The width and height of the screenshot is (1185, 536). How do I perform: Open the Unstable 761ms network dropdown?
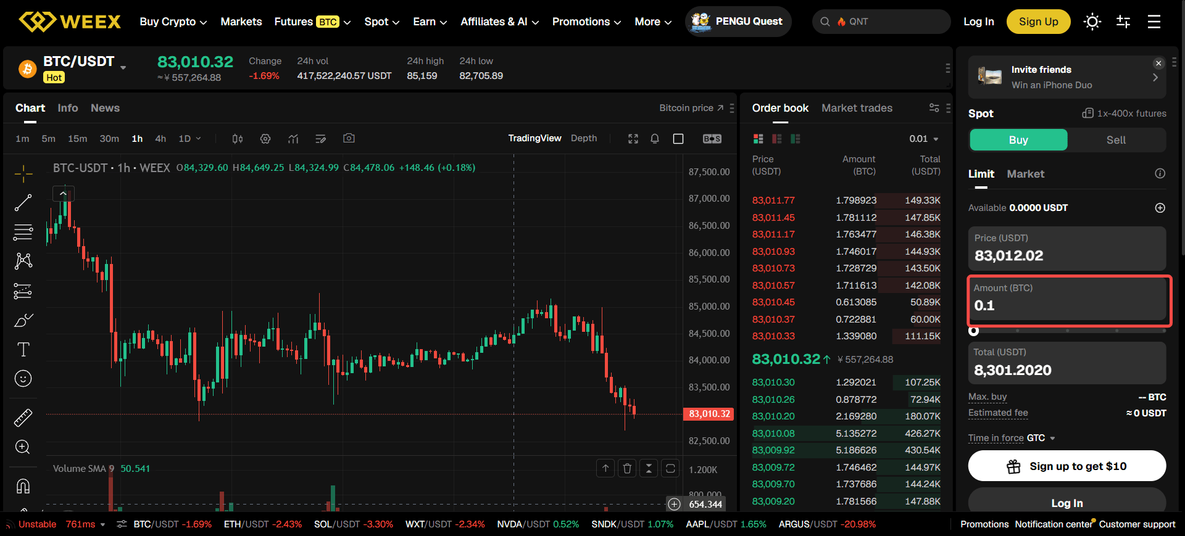click(62, 524)
